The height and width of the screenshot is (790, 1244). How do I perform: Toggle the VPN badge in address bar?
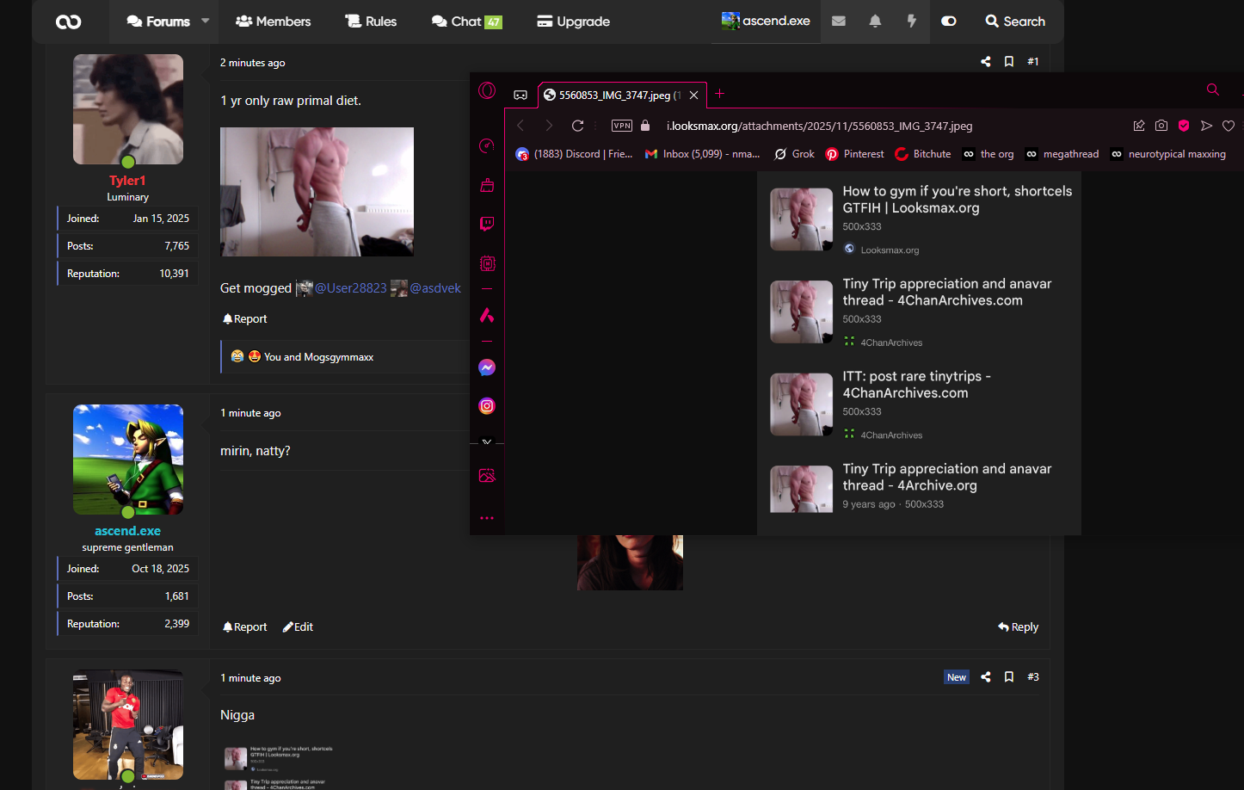(622, 126)
